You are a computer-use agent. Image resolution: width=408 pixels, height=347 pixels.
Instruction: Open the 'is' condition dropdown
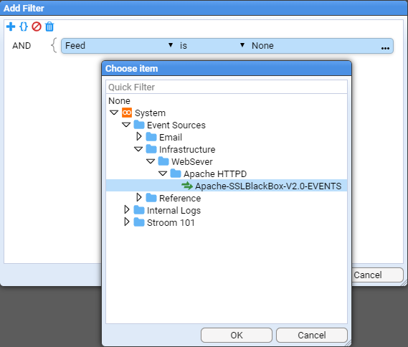(x=242, y=45)
